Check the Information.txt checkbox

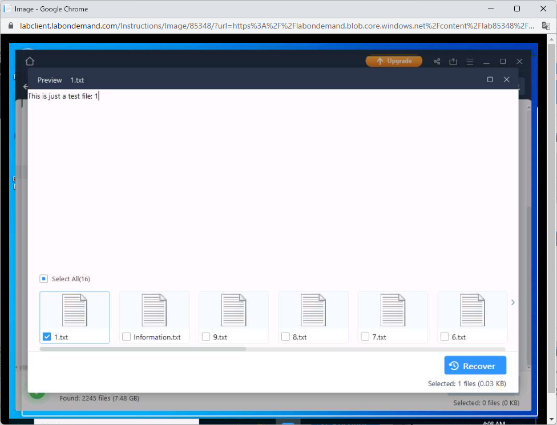click(126, 337)
